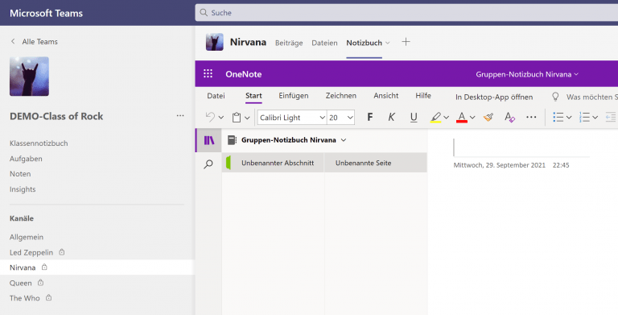Toggle italic formatting (K)
The height and width of the screenshot is (315, 618).
point(391,118)
